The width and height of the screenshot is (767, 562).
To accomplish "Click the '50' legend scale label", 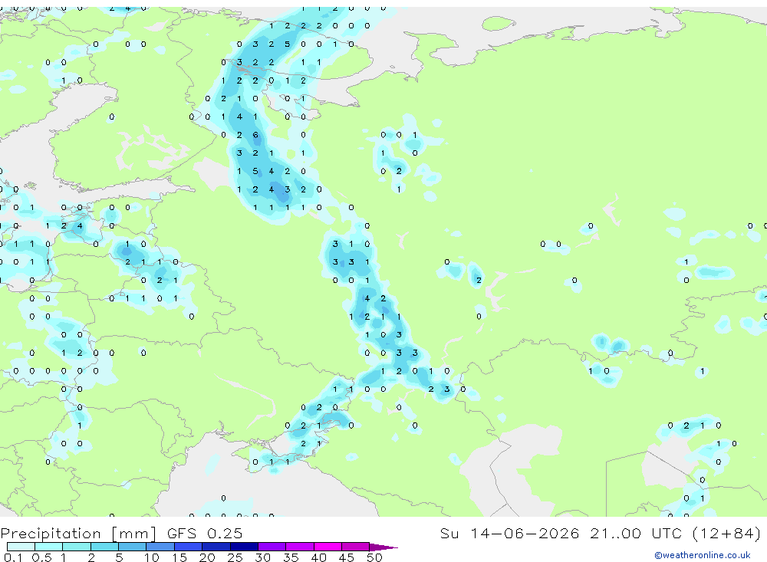I will (374, 557).
